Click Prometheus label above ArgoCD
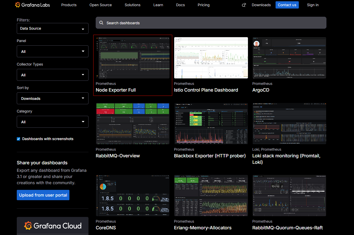 [x=262, y=84]
